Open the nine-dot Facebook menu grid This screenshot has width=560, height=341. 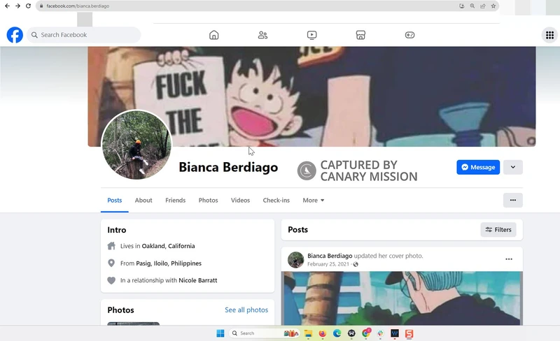[x=549, y=35]
